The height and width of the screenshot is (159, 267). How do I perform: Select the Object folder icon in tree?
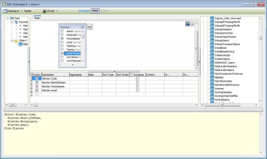(16, 40)
